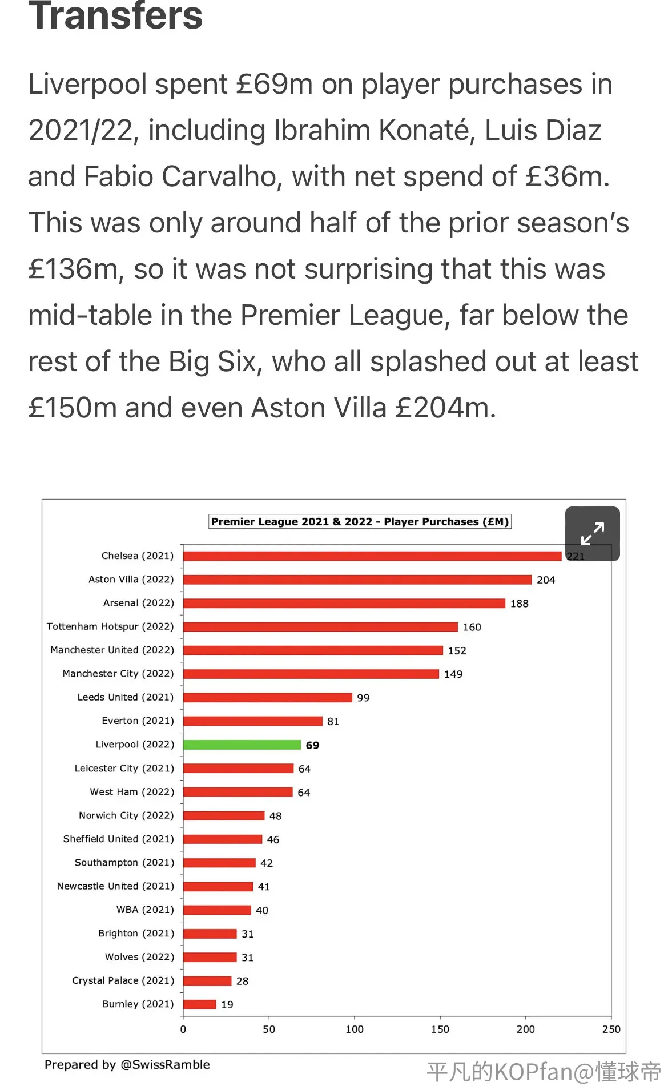Tap the Burnley (2021) bar
The width and height of the screenshot is (668, 1090).
pyautogui.click(x=200, y=1004)
